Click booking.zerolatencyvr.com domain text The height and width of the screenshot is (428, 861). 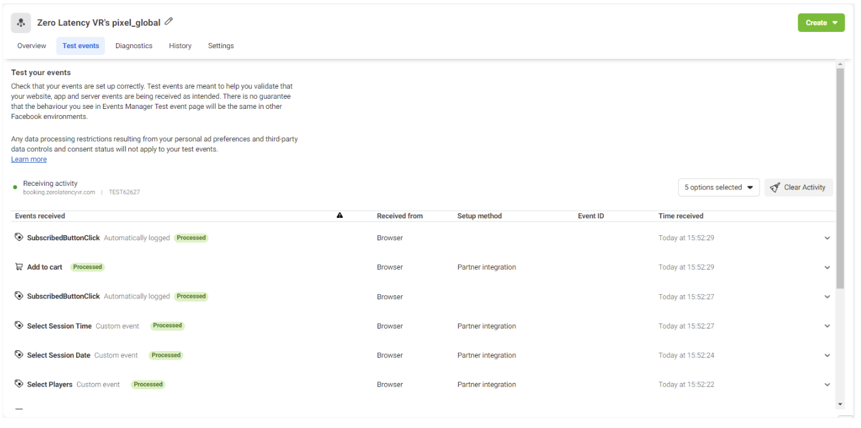(59, 192)
